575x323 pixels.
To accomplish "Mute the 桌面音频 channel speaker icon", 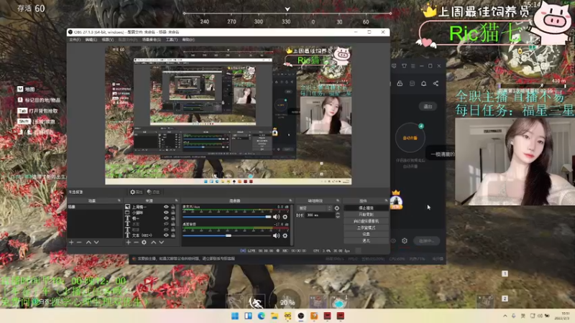I will click(276, 236).
